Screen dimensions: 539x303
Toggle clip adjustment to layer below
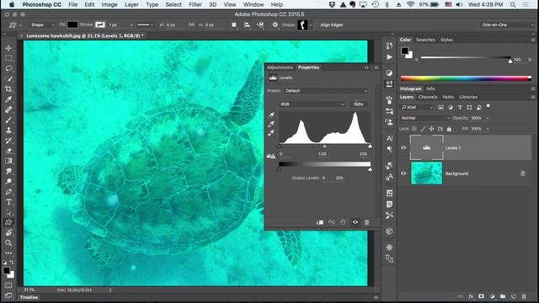point(320,222)
